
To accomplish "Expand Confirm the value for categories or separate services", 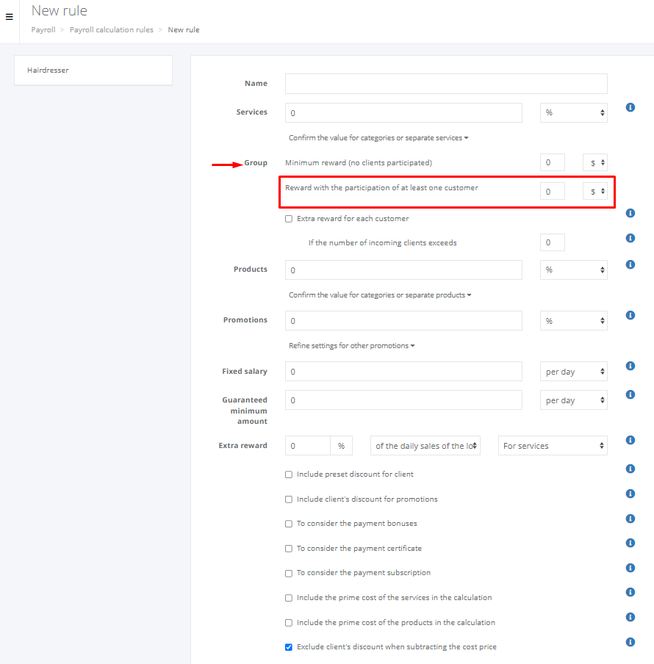I will 378,138.
